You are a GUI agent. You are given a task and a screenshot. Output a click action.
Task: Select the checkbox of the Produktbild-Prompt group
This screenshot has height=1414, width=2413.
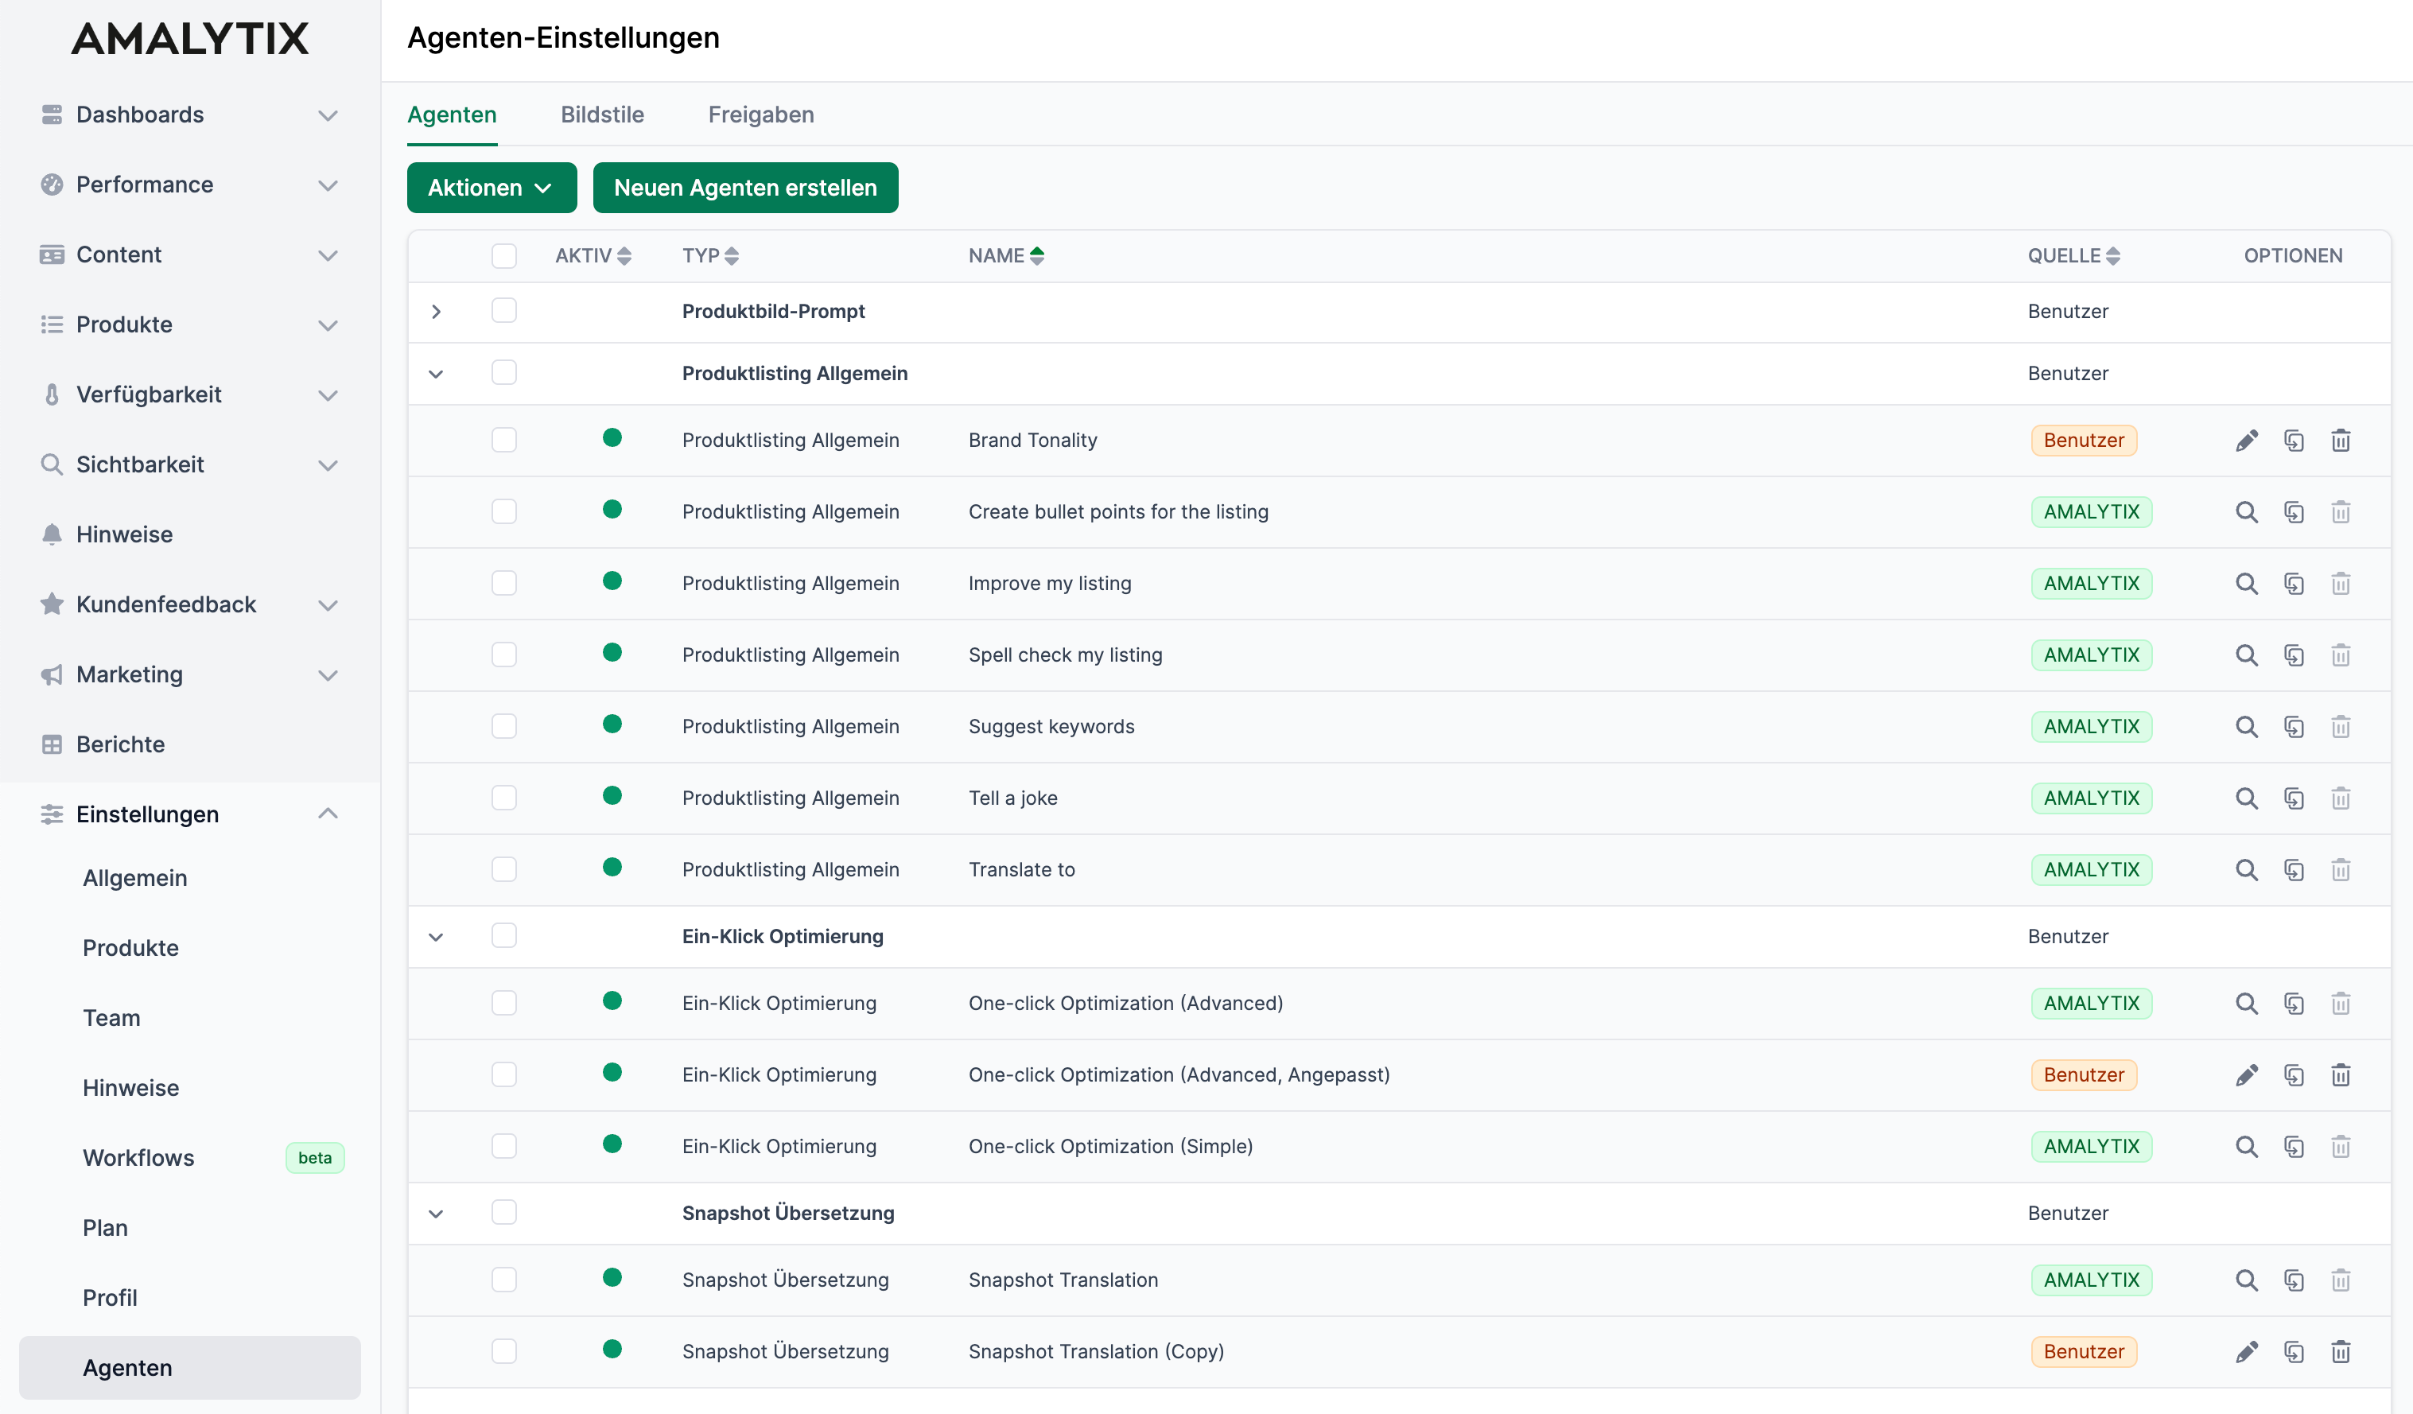[x=503, y=310]
